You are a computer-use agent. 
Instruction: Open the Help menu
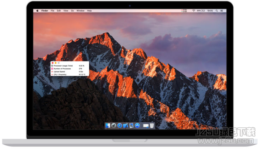pyautogui.click(x=89, y=11)
